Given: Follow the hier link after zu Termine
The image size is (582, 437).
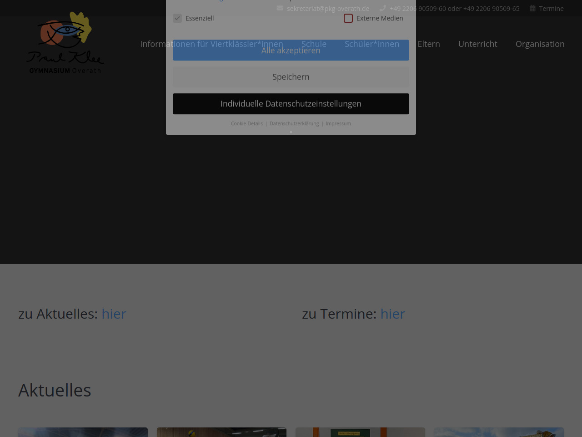Looking at the screenshot, I should click(x=392, y=314).
